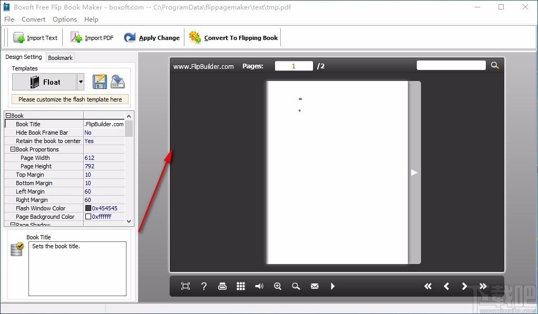Screen dimensions: 538x314
Task: Collapse the Book property group
Action: (8, 116)
